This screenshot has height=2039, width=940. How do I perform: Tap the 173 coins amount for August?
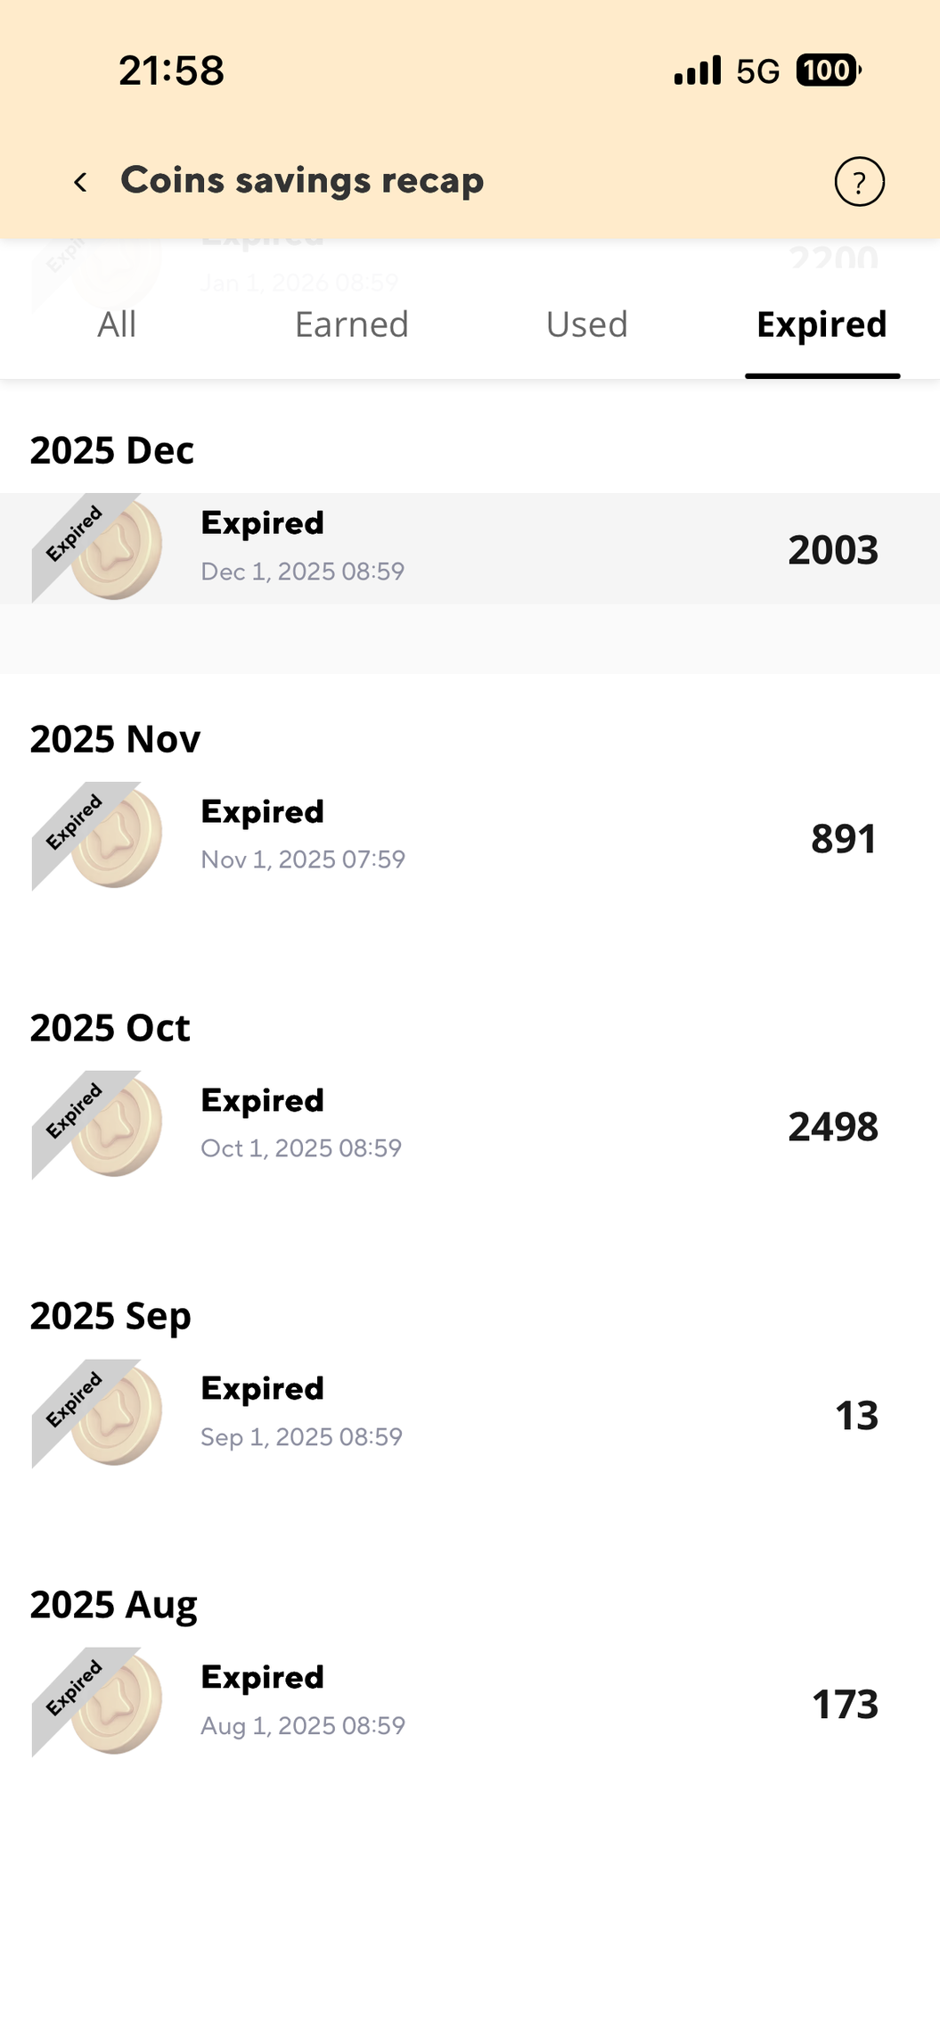click(x=845, y=1705)
